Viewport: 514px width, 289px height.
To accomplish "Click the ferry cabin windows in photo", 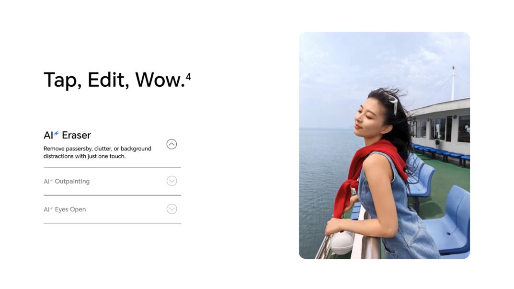I will point(441,128).
